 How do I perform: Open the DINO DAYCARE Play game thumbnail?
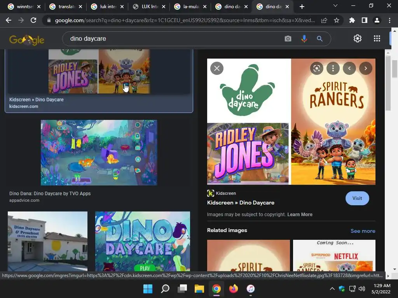[142, 241]
